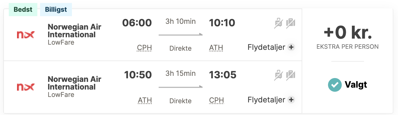
Task: Select the Billigst tag
Action: coord(56,10)
